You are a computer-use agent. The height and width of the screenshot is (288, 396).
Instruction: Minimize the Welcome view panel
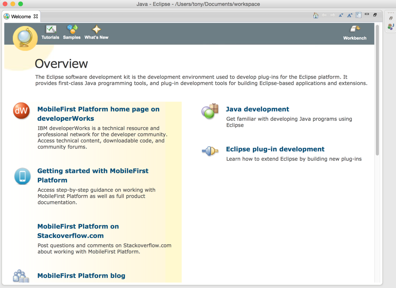click(367, 14)
